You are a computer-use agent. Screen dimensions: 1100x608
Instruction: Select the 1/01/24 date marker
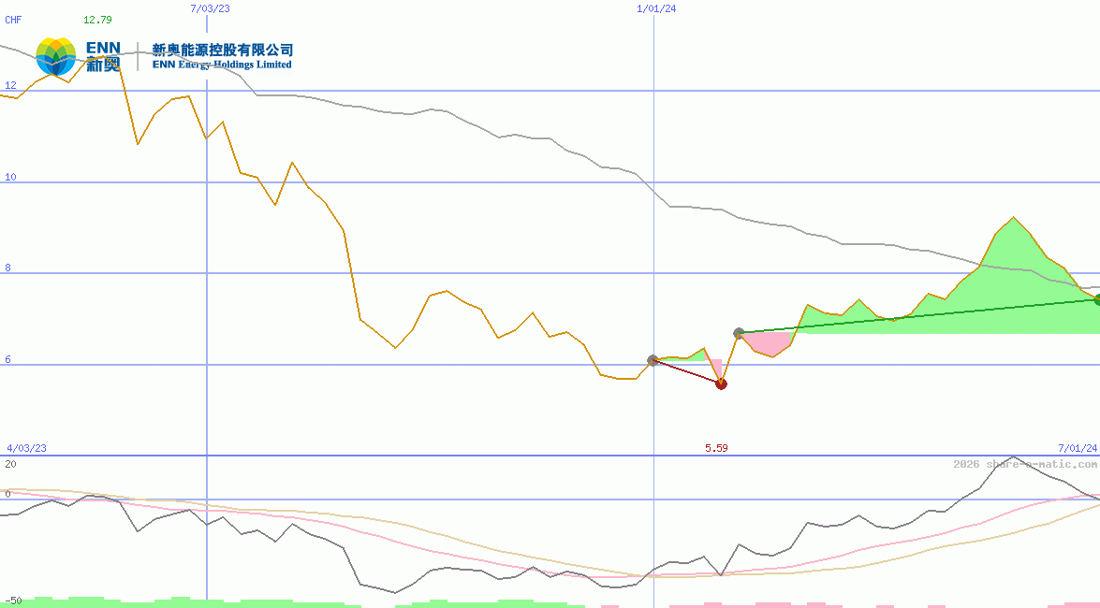(x=654, y=7)
